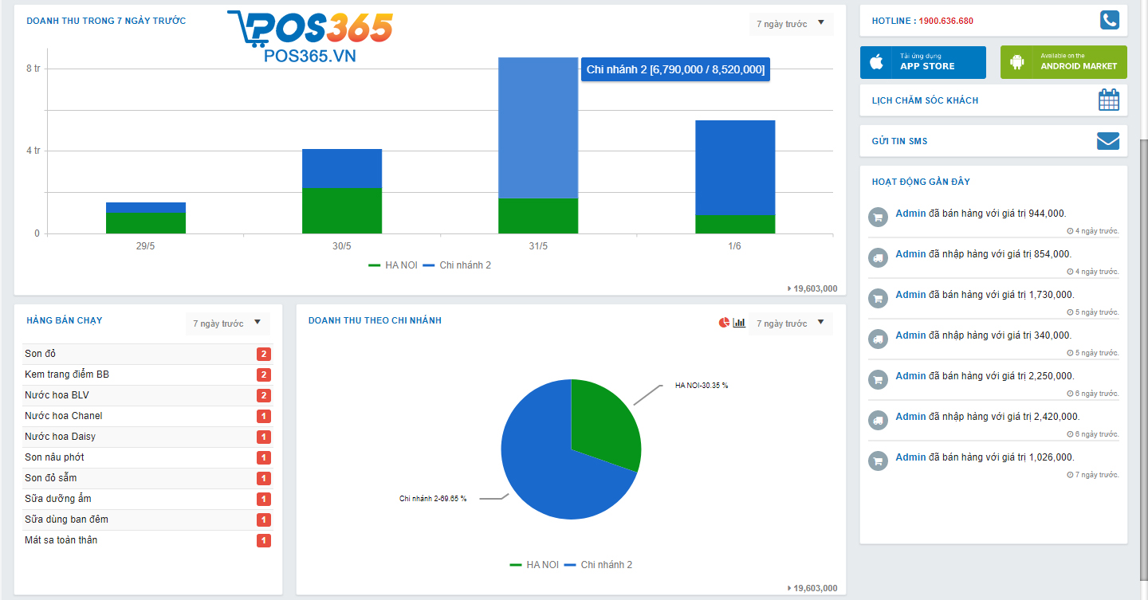Select Nước hoa Daisy row

point(147,437)
